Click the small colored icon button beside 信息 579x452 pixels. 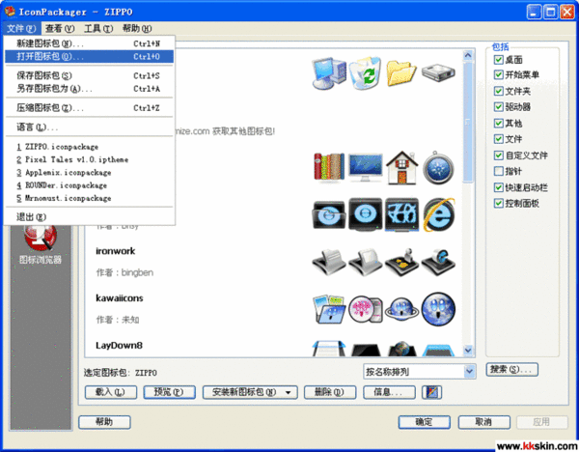click(431, 392)
